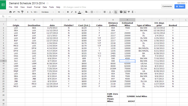The height and width of the screenshot is (106, 188).
Task: Click the filter icon
Action: (x=129, y=12)
